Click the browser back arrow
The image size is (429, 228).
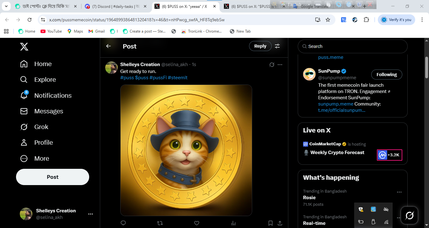(7, 20)
